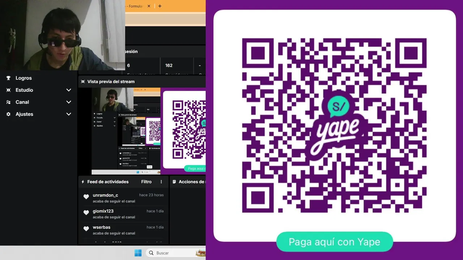Select the Canal sidebar label
463x260 pixels.
tap(22, 102)
